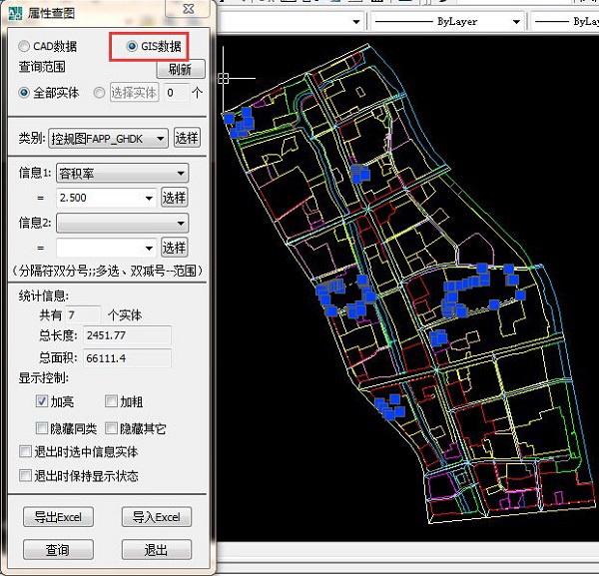Screen dimensions: 599x576
Task: Enable the 加粗 bold checkbox
Action: [111, 401]
